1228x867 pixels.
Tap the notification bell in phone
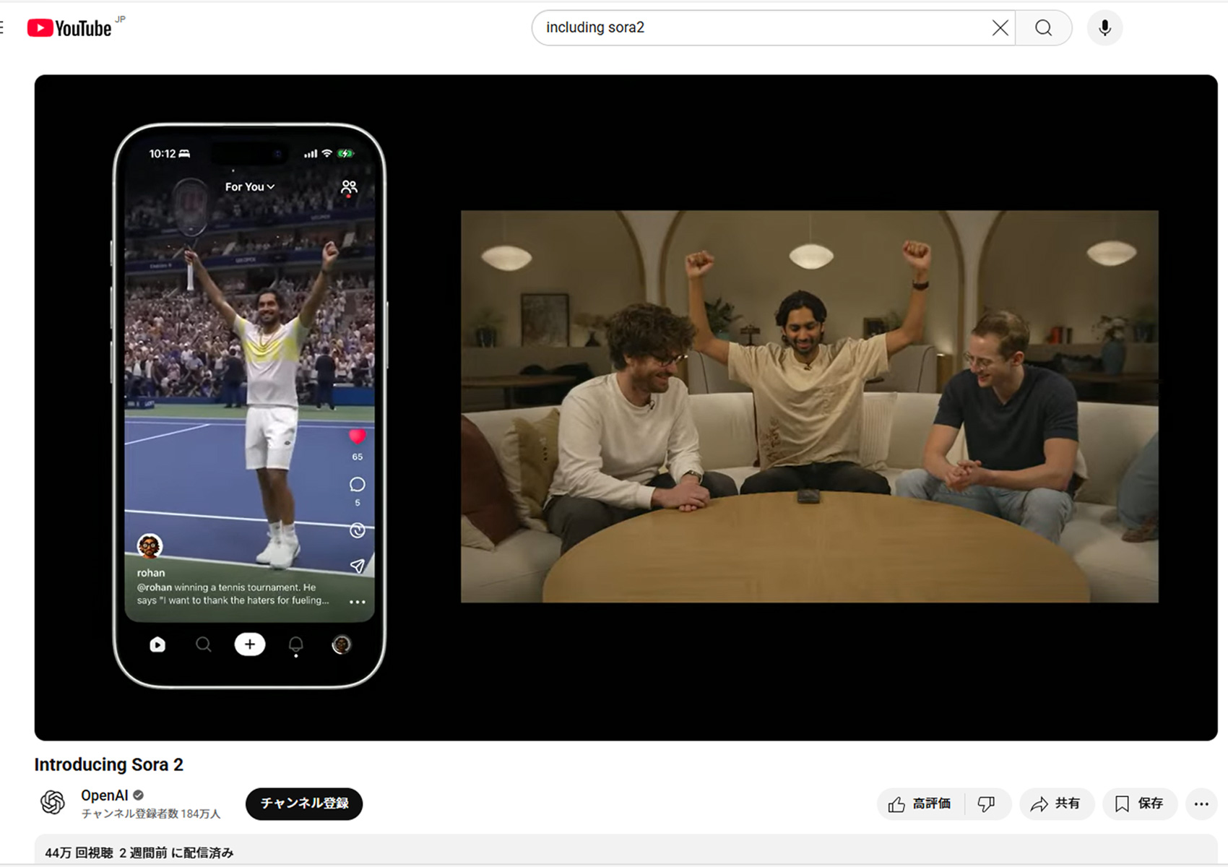(295, 644)
